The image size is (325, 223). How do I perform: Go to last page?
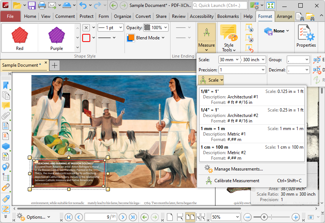133,217
